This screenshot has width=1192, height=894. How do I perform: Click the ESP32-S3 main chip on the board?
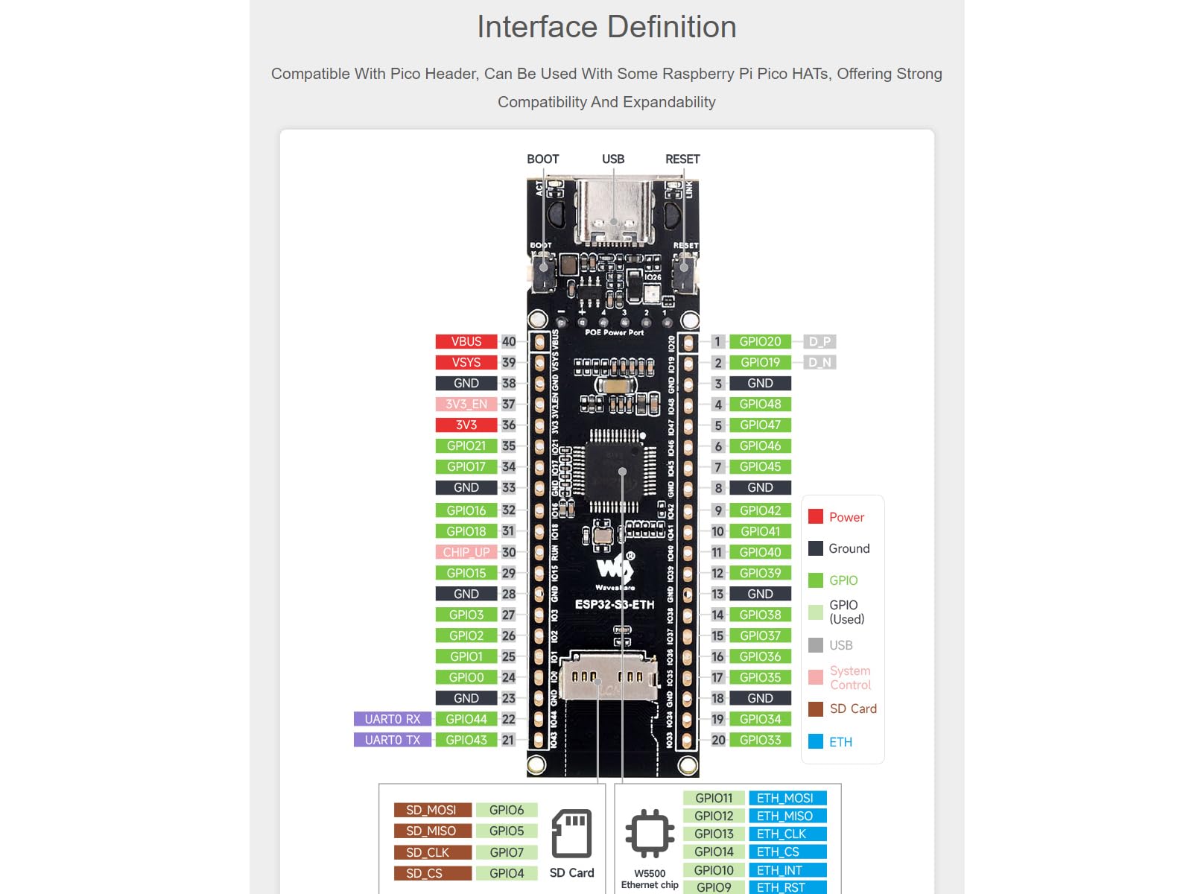(615, 471)
